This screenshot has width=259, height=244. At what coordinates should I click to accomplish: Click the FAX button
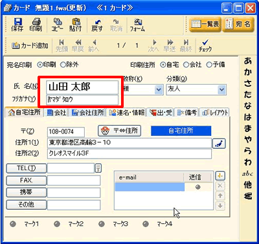[x=27, y=181]
